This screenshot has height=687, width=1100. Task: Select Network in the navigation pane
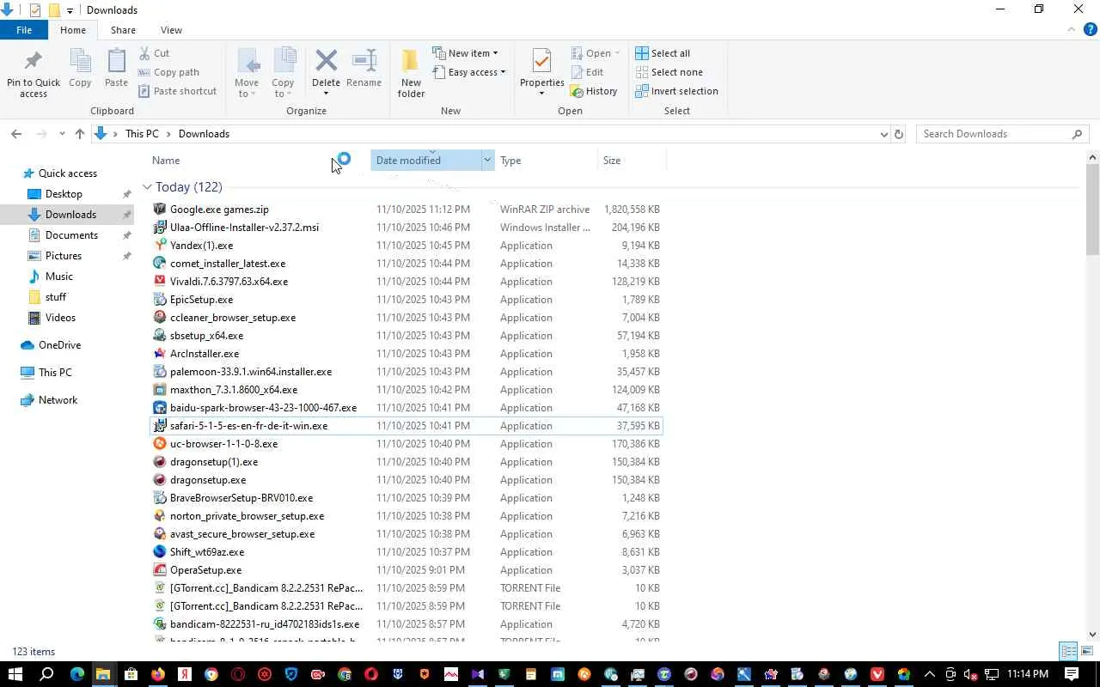click(x=58, y=400)
